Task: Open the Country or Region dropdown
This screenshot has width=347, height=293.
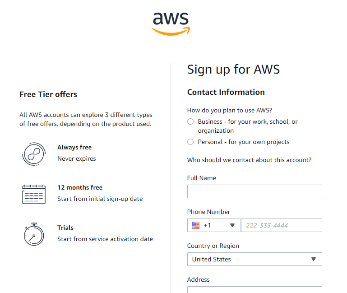Action: pyautogui.click(x=254, y=259)
